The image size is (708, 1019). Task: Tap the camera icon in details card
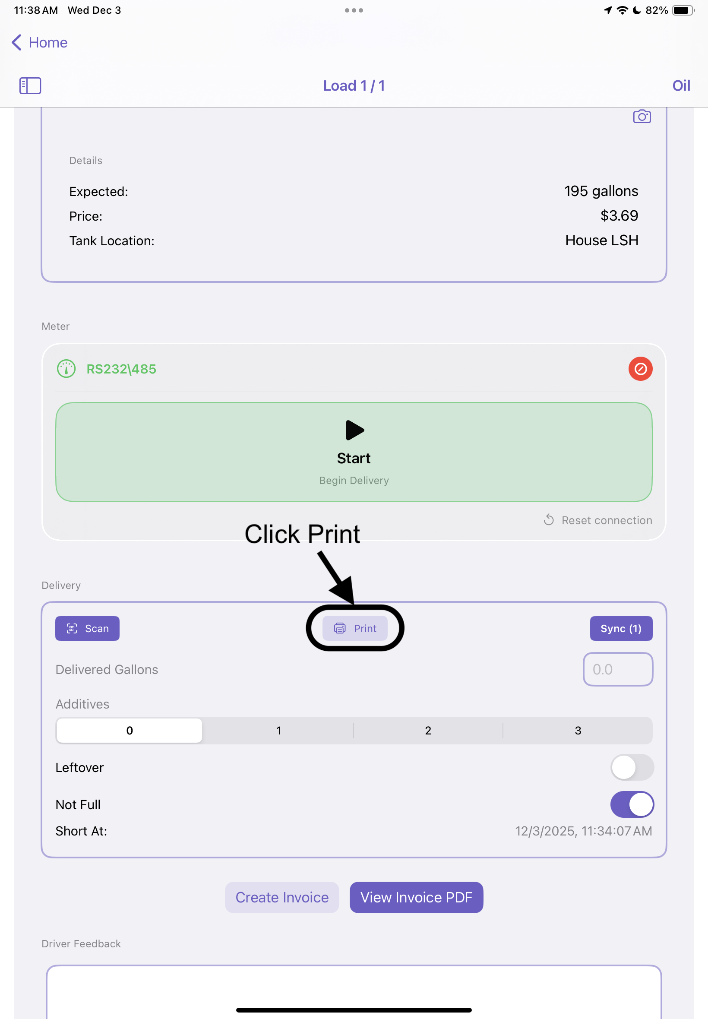click(x=642, y=117)
